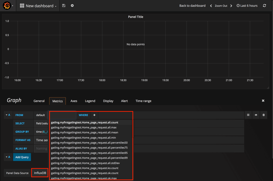Screen dimensions: 273x181
Task: Delete query A with trash icon
Action: pos(263,115)
